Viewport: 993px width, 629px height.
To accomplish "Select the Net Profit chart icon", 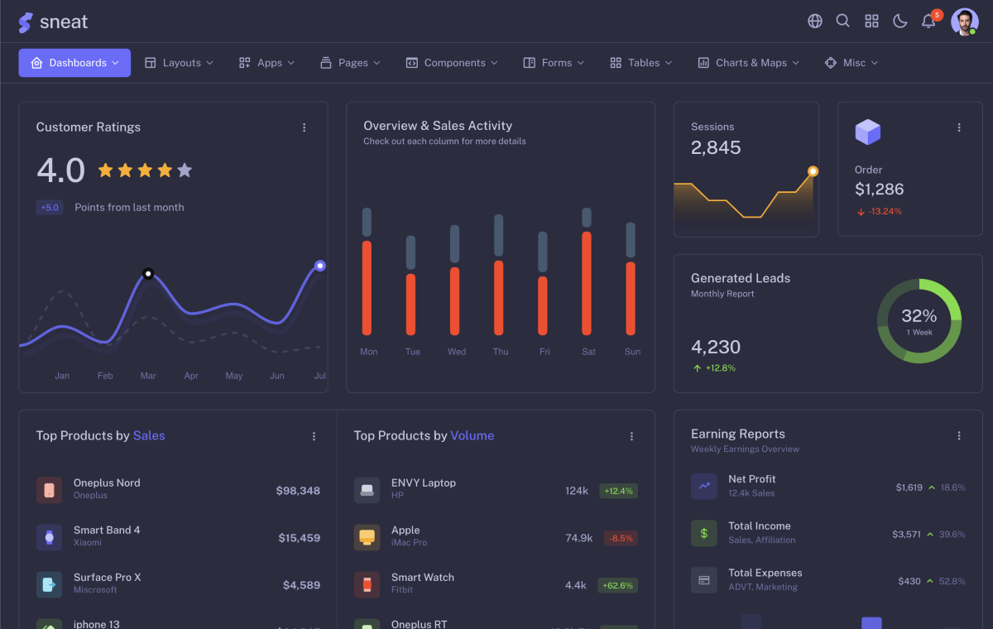I will (703, 487).
